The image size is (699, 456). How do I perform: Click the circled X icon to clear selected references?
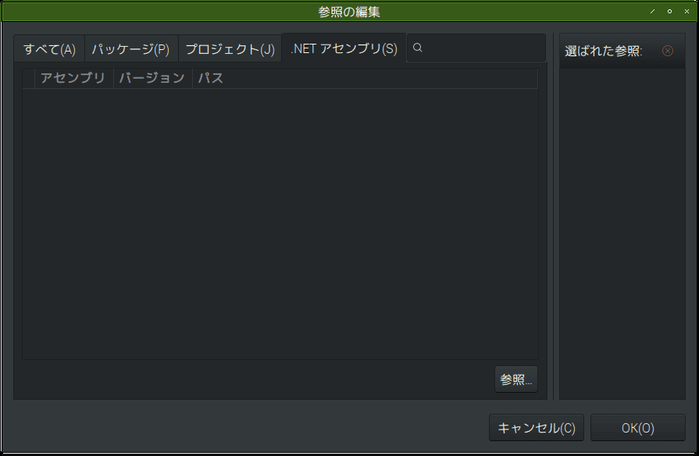(x=668, y=50)
